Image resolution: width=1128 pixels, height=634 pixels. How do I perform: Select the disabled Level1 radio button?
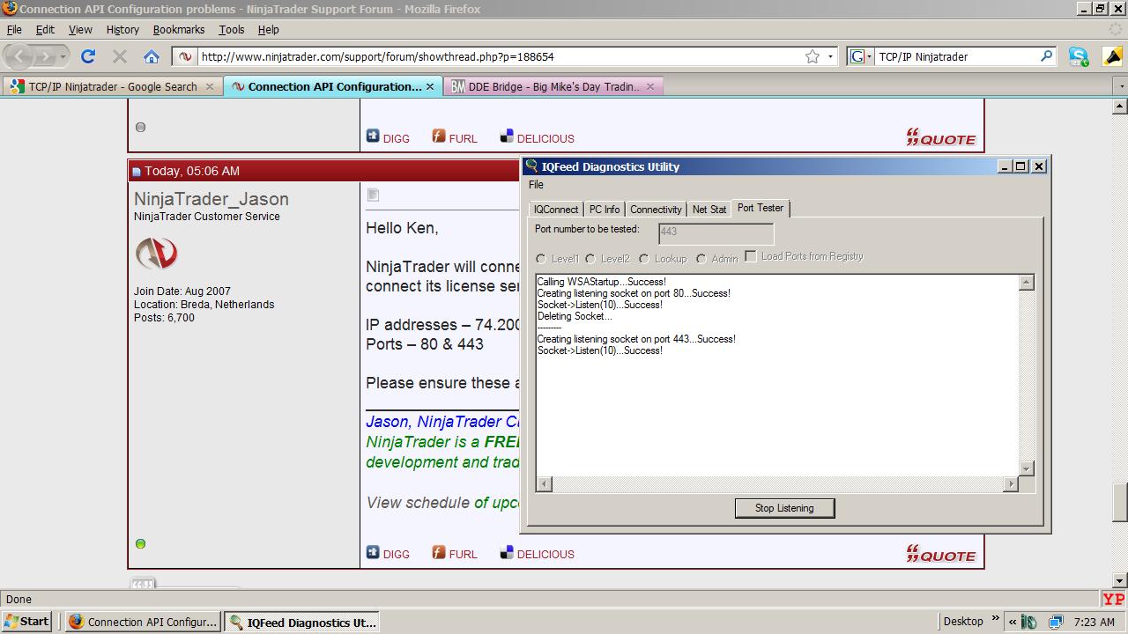pyautogui.click(x=541, y=259)
